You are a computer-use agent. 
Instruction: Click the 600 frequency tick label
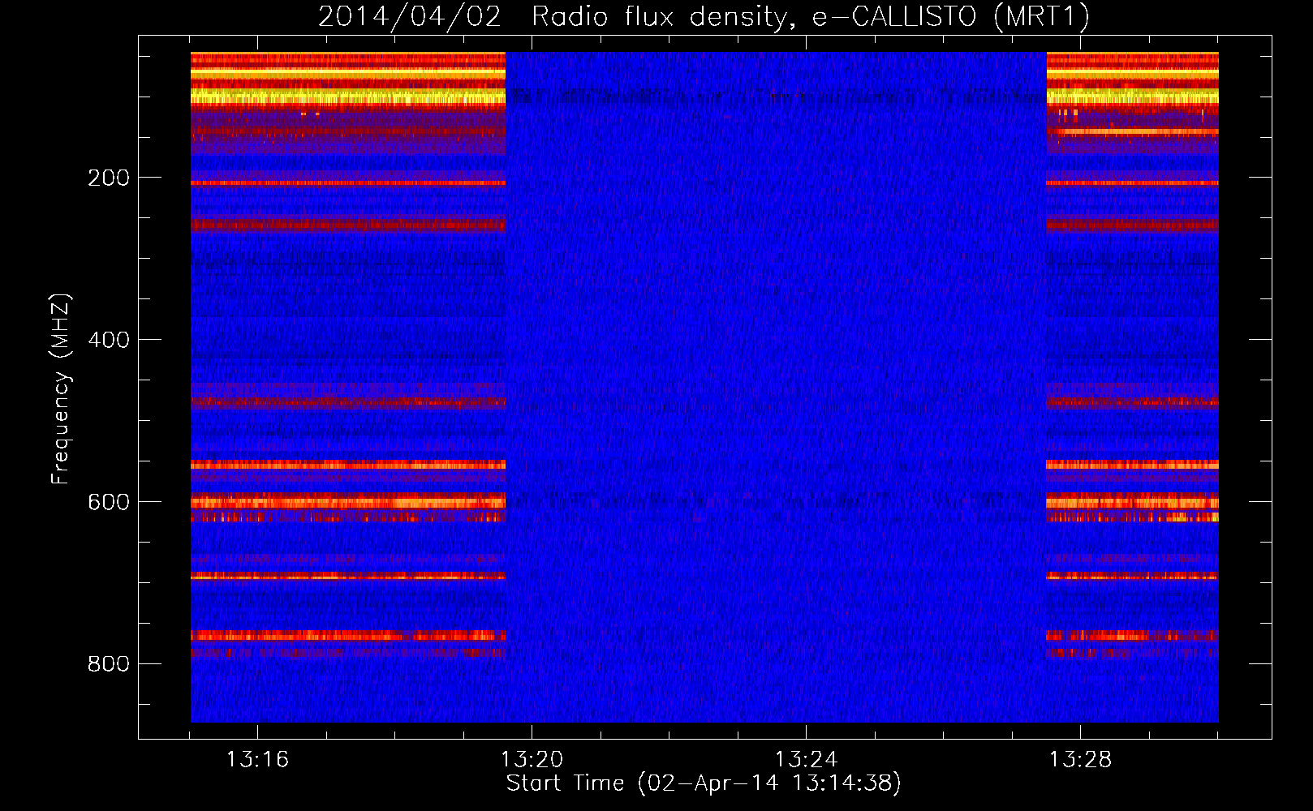109,502
